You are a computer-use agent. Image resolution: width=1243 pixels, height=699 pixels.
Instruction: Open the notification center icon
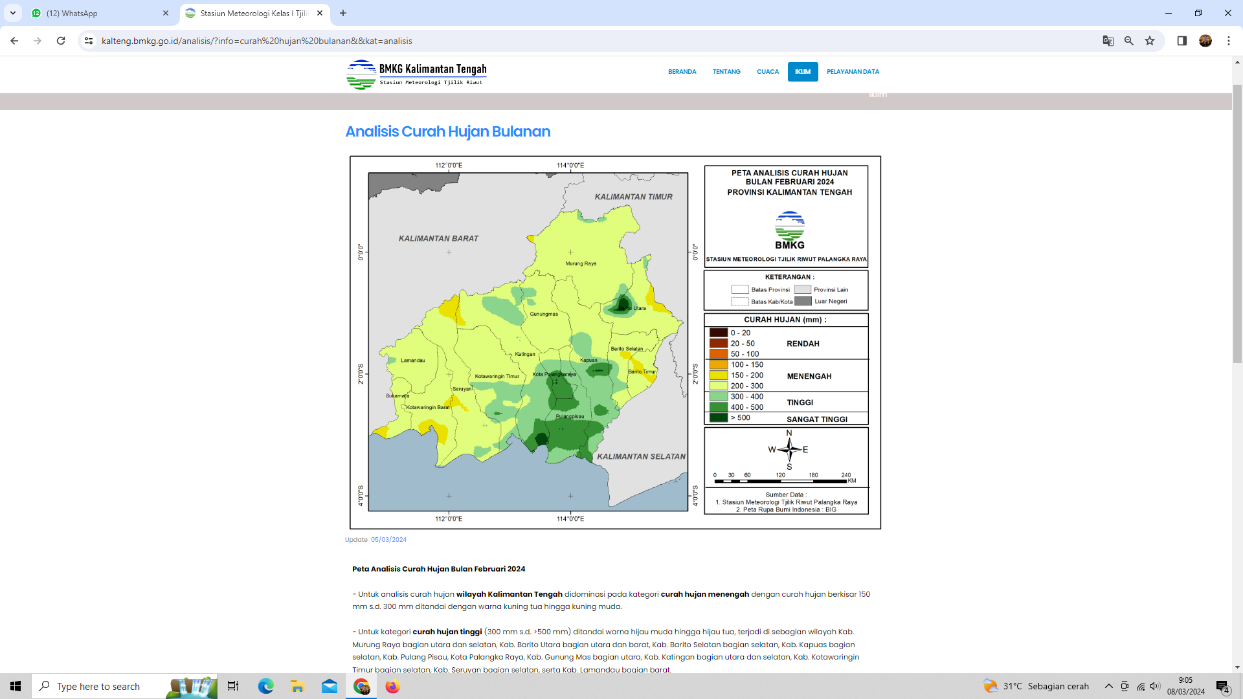pyautogui.click(x=1223, y=686)
